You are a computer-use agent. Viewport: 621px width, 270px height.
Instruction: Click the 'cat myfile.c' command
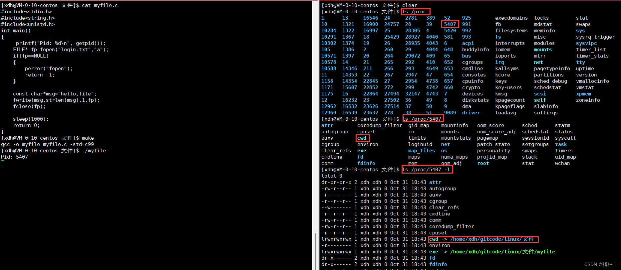(100, 5)
